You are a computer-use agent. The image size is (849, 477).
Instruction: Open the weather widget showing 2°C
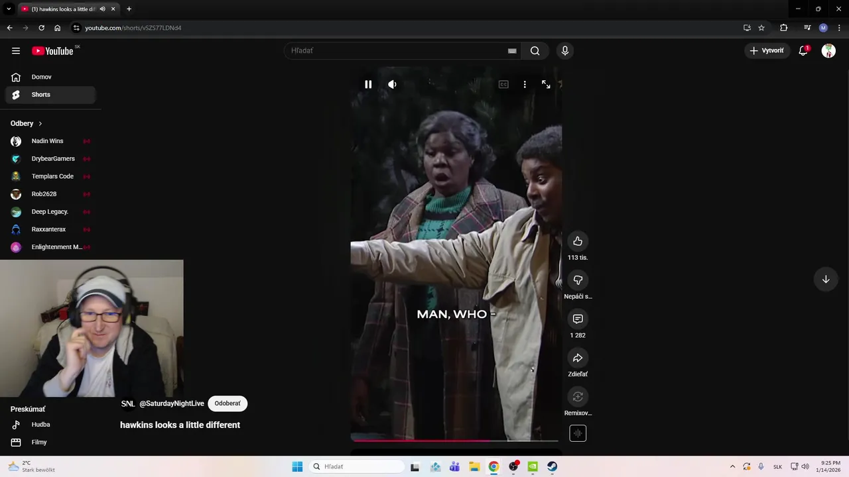click(31, 466)
